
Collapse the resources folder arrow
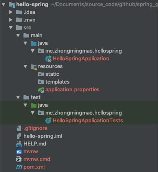click(x=26, y=66)
